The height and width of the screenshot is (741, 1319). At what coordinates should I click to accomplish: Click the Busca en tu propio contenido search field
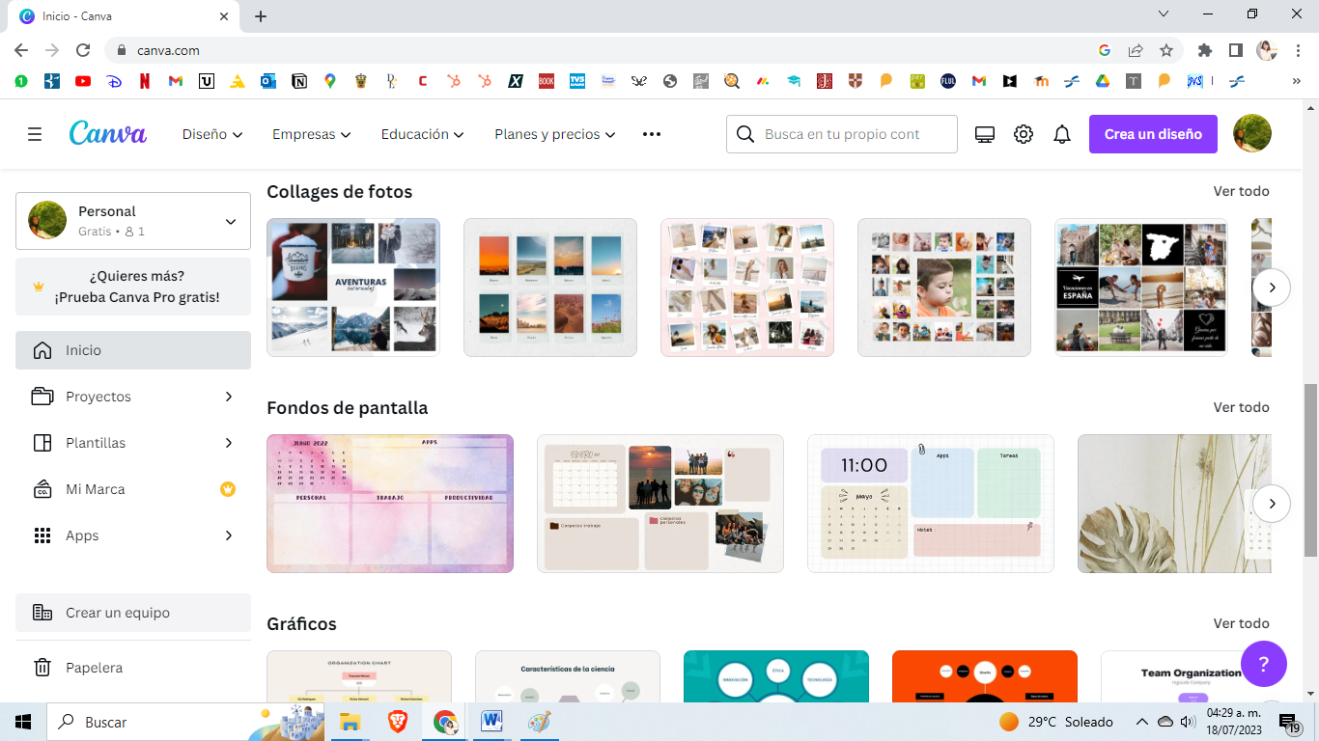click(842, 134)
